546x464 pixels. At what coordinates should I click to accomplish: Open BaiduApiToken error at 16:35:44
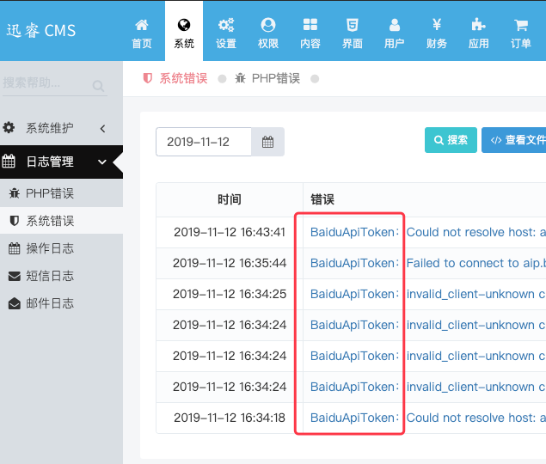tap(354, 263)
